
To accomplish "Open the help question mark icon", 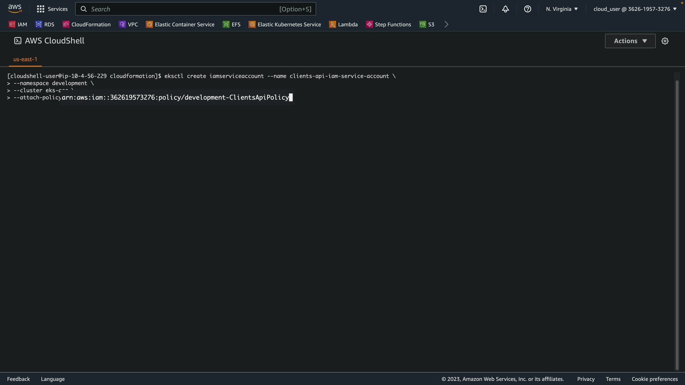I will point(527,9).
